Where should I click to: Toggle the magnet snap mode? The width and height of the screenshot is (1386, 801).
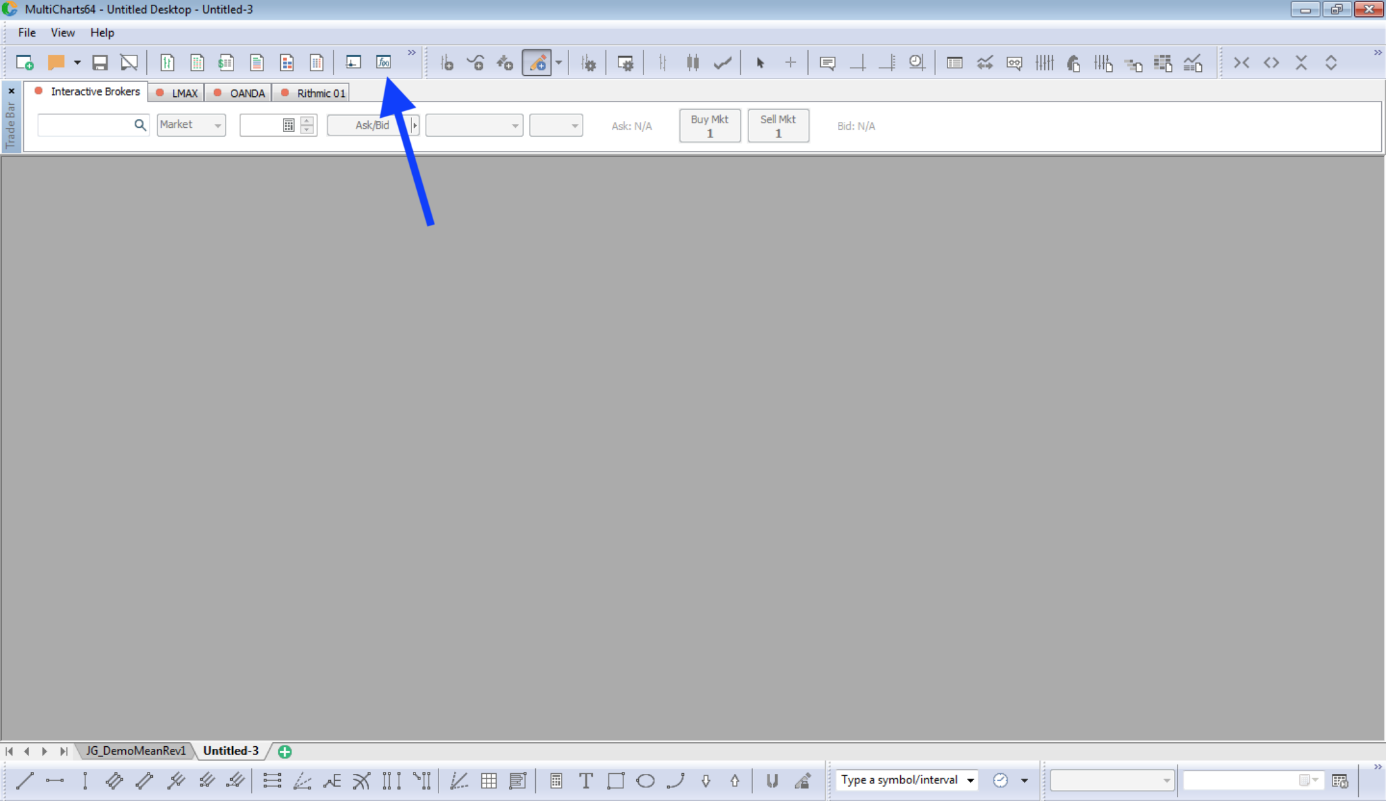pyautogui.click(x=772, y=781)
